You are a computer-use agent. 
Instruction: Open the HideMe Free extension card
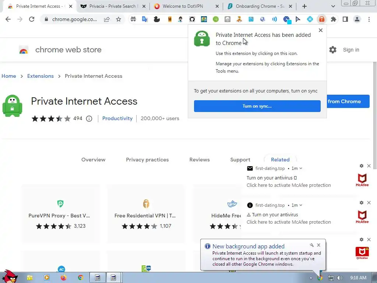pyautogui.click(x=218, y=214)
